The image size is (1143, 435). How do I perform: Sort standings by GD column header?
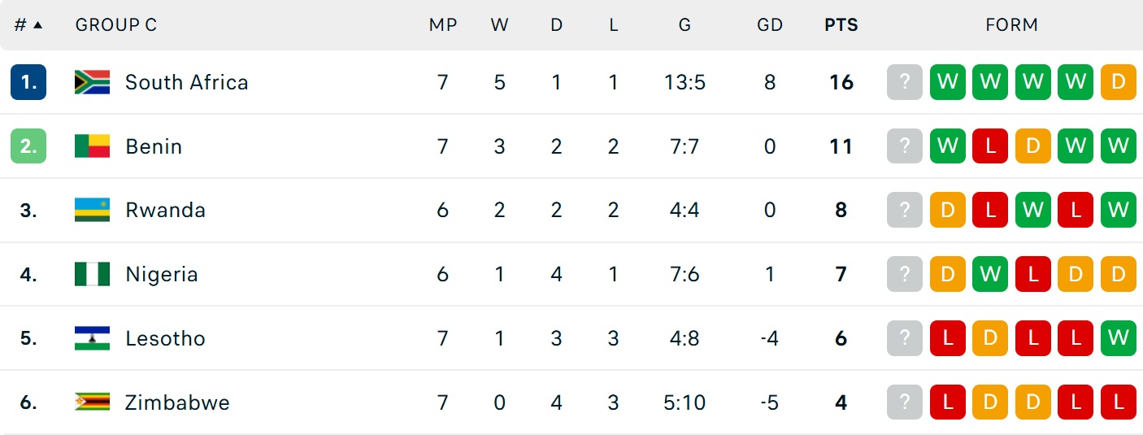coord(769,25)
